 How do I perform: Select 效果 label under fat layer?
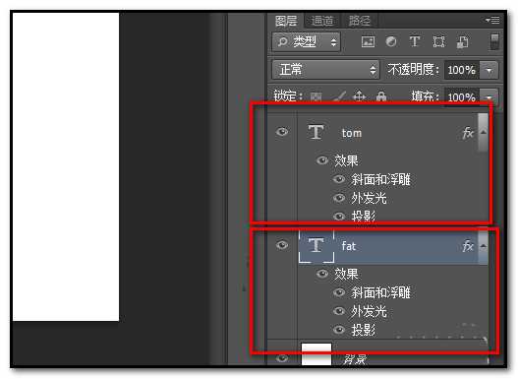(346, 274)
